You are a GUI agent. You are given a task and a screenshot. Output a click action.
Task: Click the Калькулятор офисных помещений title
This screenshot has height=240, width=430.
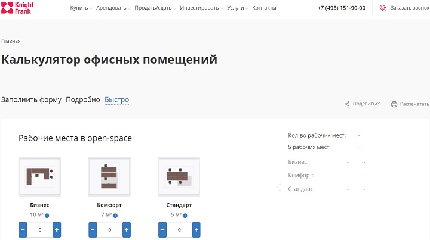pos(109,60)
